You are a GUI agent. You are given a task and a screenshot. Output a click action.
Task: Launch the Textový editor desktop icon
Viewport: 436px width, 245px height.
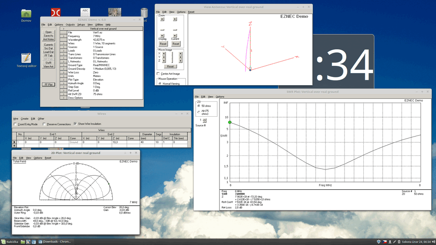coord(26,59)
